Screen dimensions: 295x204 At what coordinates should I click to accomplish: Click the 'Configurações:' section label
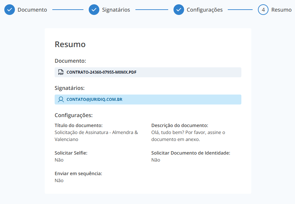[74, 115]
